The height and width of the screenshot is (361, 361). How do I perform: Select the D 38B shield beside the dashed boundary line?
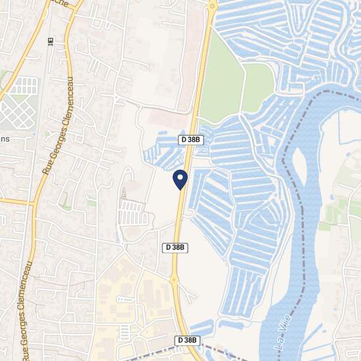tap(187, 341)
